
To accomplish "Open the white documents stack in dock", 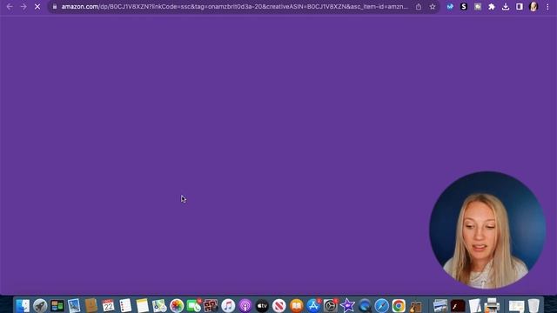I will 475,305.
